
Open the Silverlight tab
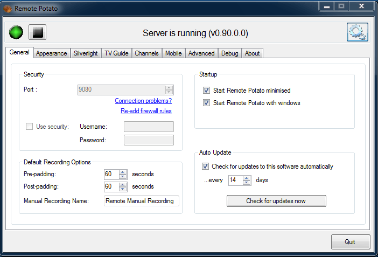tap(86, 53)
